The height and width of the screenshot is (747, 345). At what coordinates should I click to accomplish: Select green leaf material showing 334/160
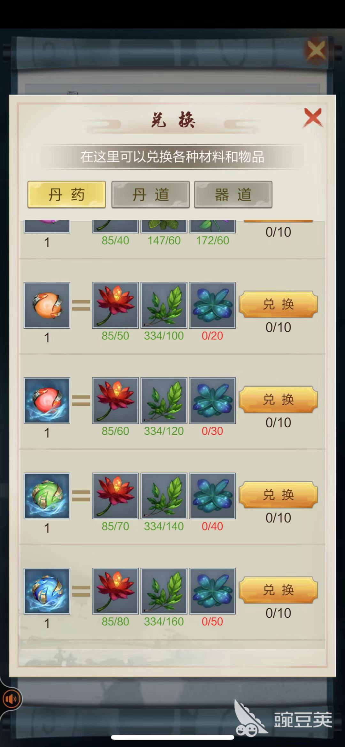164,591
